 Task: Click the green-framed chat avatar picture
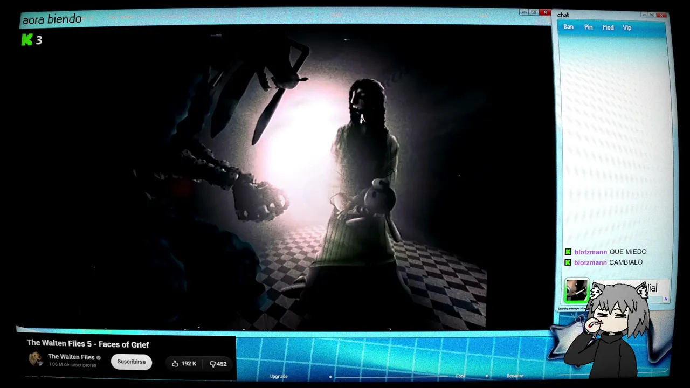coord(576,290)
